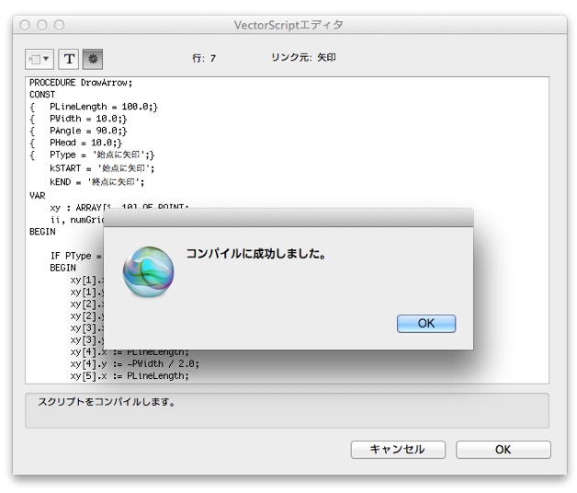Click the compile script gear icon
Image resolution: width=577 pixels, height=493 pixels.
click(x=93, y=59)
